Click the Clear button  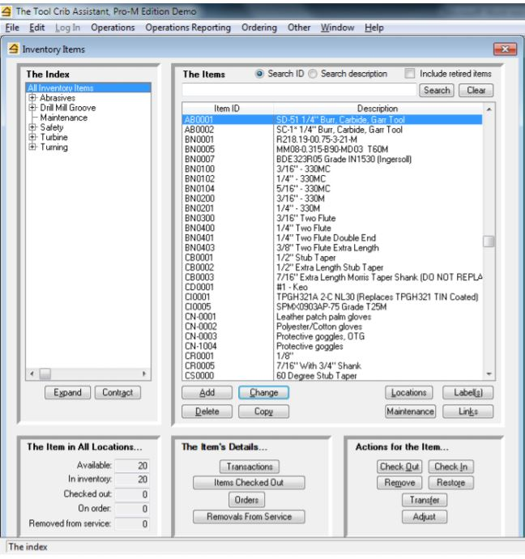(x=476, y=90)
